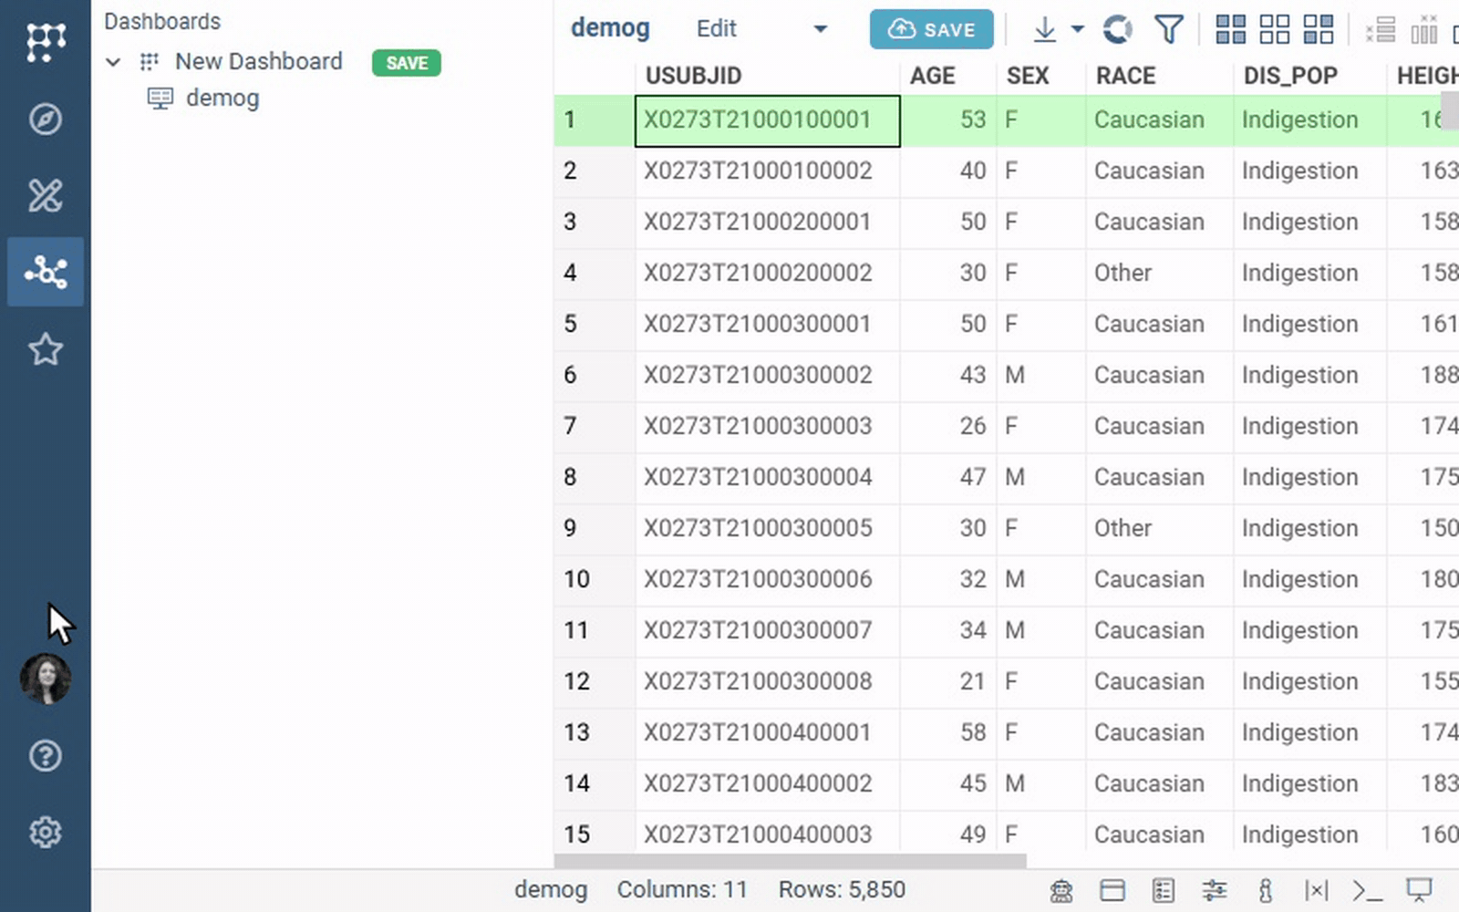Select the demog item under New Dashboard

click(x=222, y=98)
